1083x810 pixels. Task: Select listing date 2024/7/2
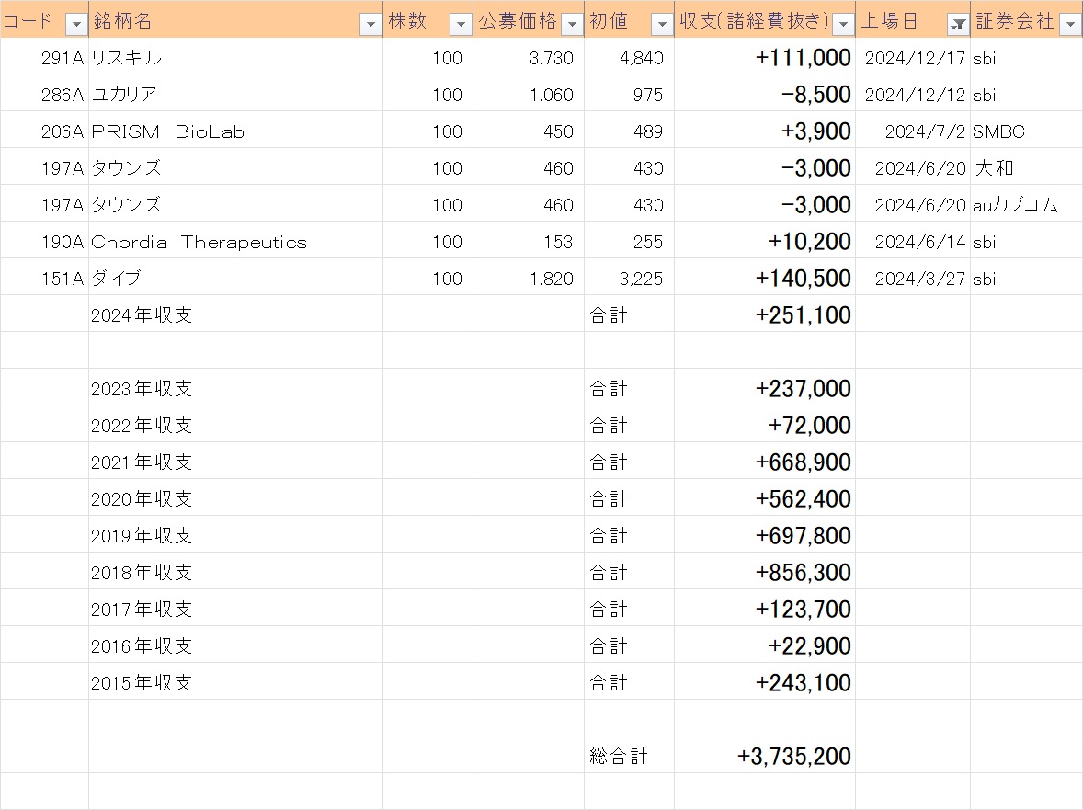point(912,130)
